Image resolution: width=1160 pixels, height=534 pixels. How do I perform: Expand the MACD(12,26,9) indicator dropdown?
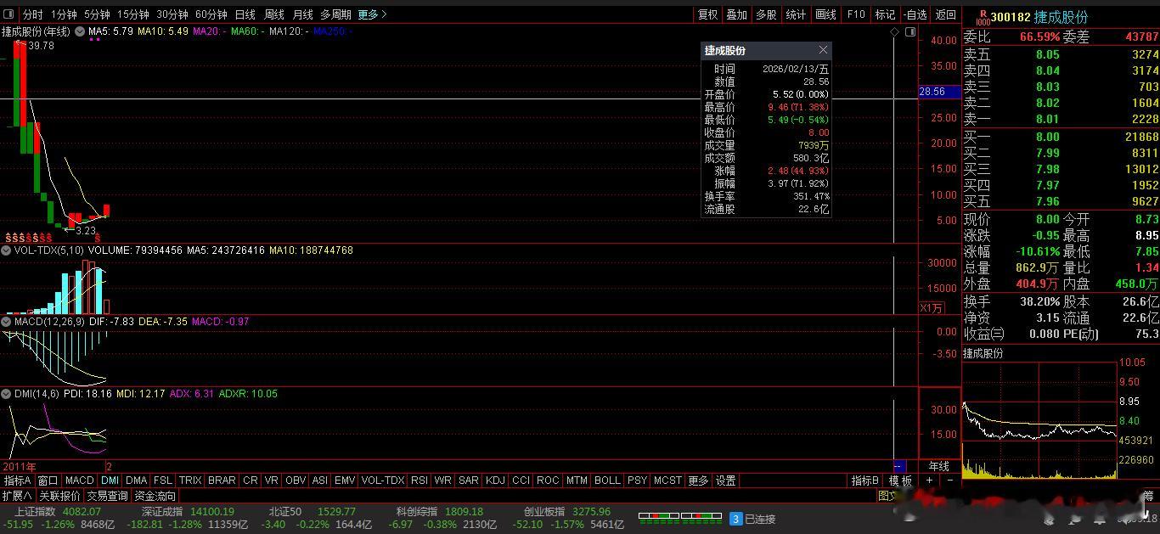[8, 322]
